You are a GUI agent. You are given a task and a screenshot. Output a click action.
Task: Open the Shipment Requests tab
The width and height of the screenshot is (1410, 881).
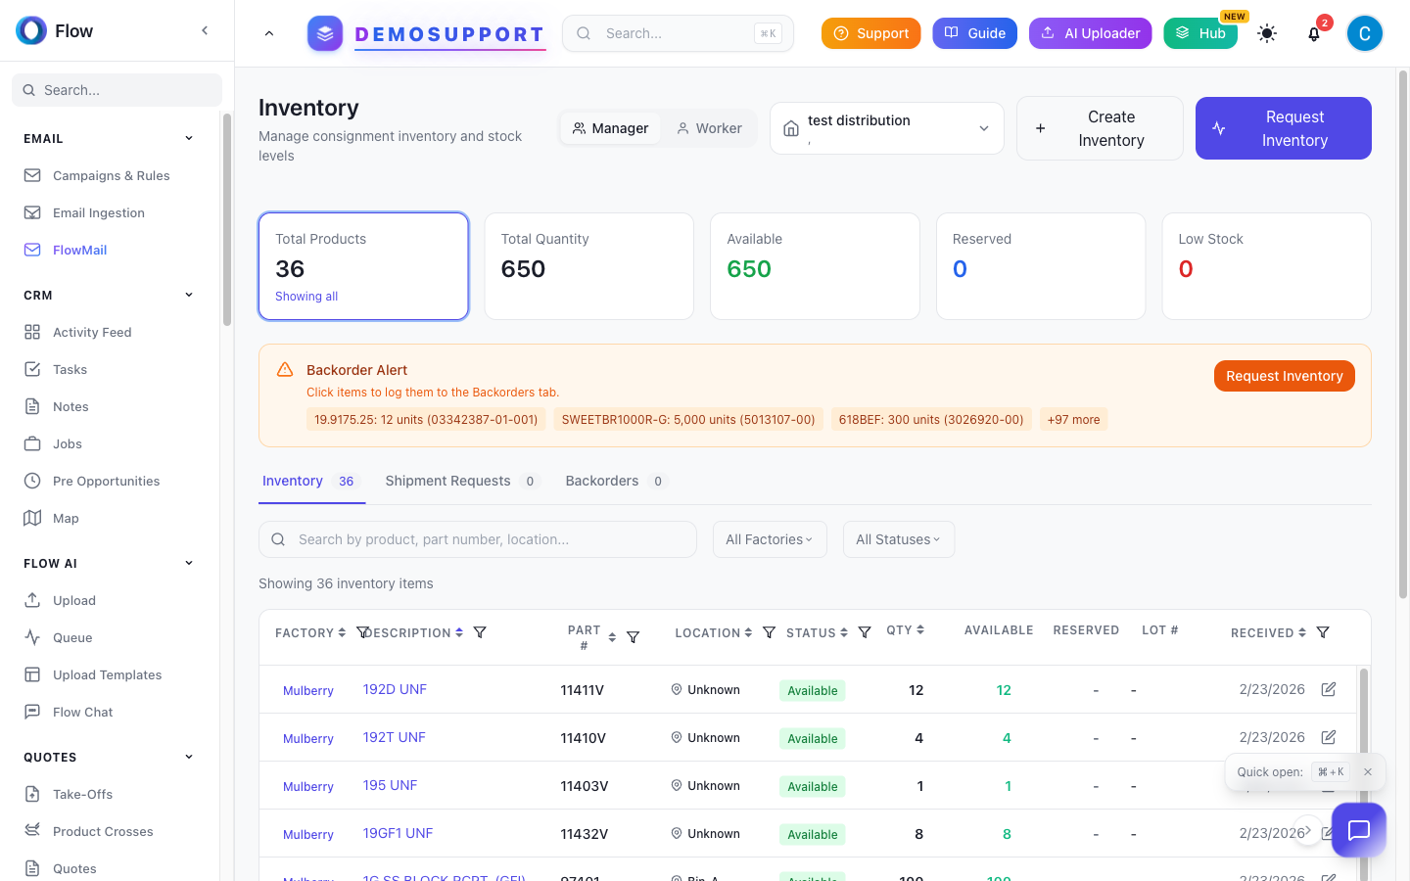click(447, 481)
